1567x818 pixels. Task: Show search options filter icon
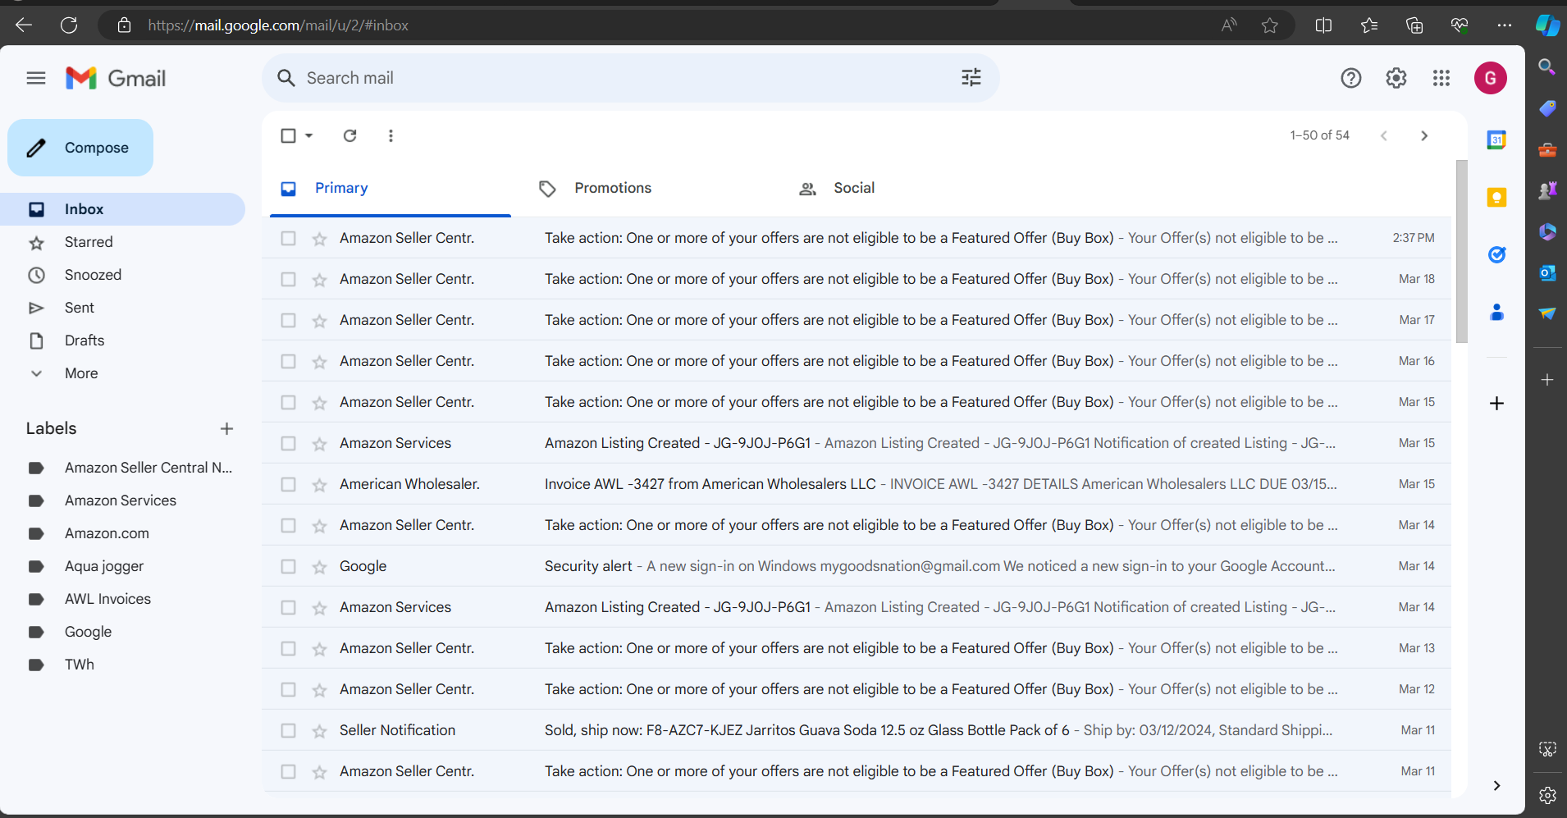[971, 78]
